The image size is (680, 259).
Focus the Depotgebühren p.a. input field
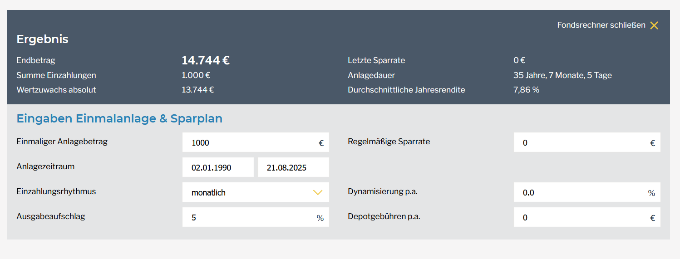[581, 217]
